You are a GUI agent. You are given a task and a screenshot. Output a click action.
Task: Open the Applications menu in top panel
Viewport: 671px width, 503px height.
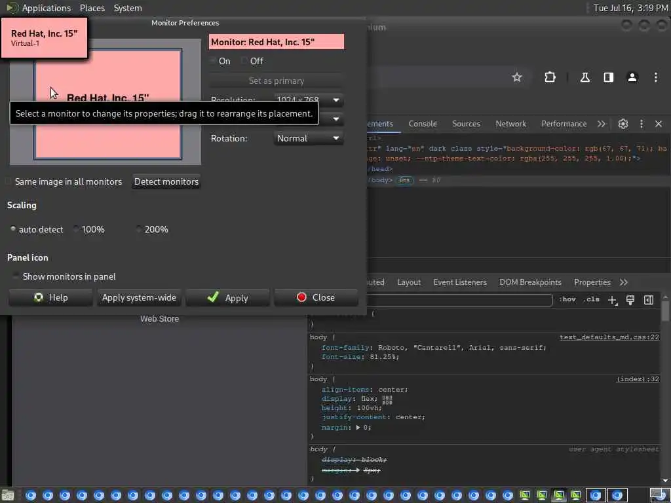[x=47, y=8]
